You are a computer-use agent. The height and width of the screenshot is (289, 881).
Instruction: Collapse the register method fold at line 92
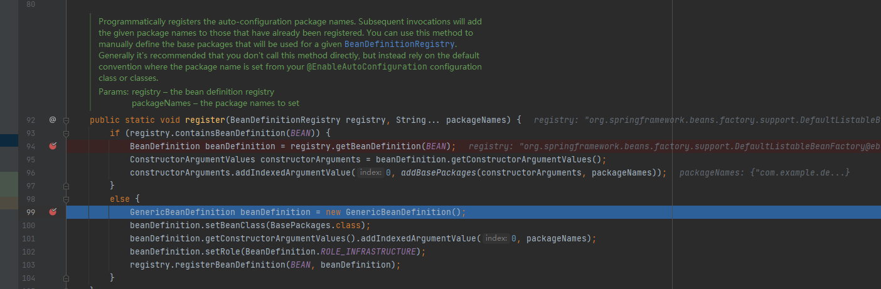tap(66, 120)
